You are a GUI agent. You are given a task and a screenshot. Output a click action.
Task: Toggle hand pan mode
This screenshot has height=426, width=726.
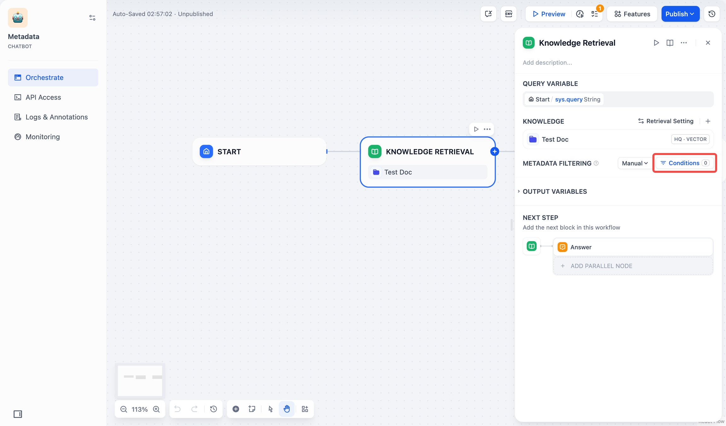[286, 409]
